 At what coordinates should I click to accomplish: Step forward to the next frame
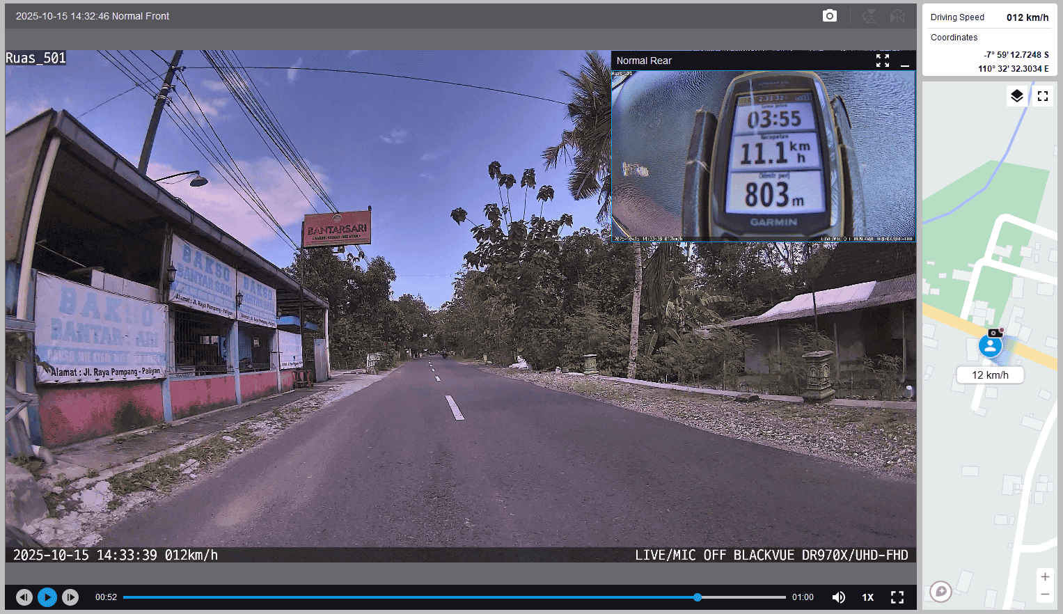[x=70, y=597]
